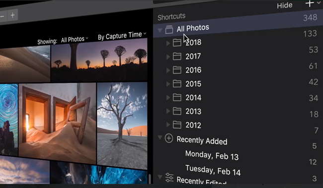
Task: Collapse the All Photos tree
Action: pyautogui.click(x=160, y=30)
